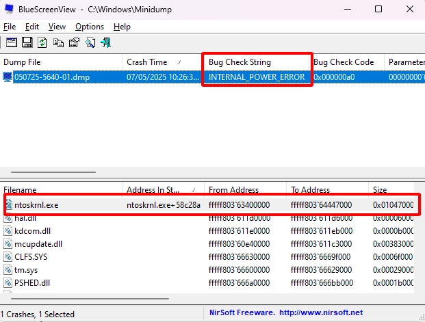Click the file icon next to ntoskrnl.exe
Screen dimensions: 425x322
coord(8,204)
